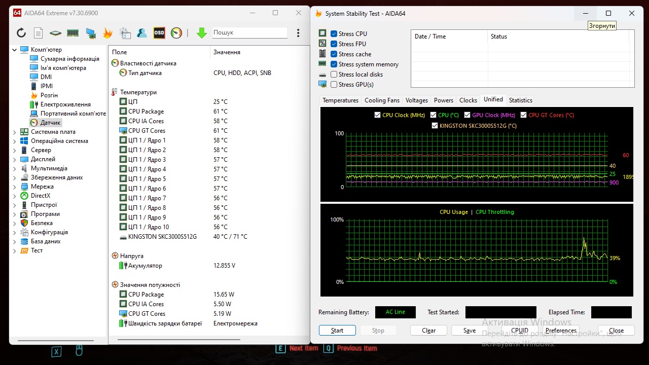Select the Датчик sensor tree entry

click(51, 123)
